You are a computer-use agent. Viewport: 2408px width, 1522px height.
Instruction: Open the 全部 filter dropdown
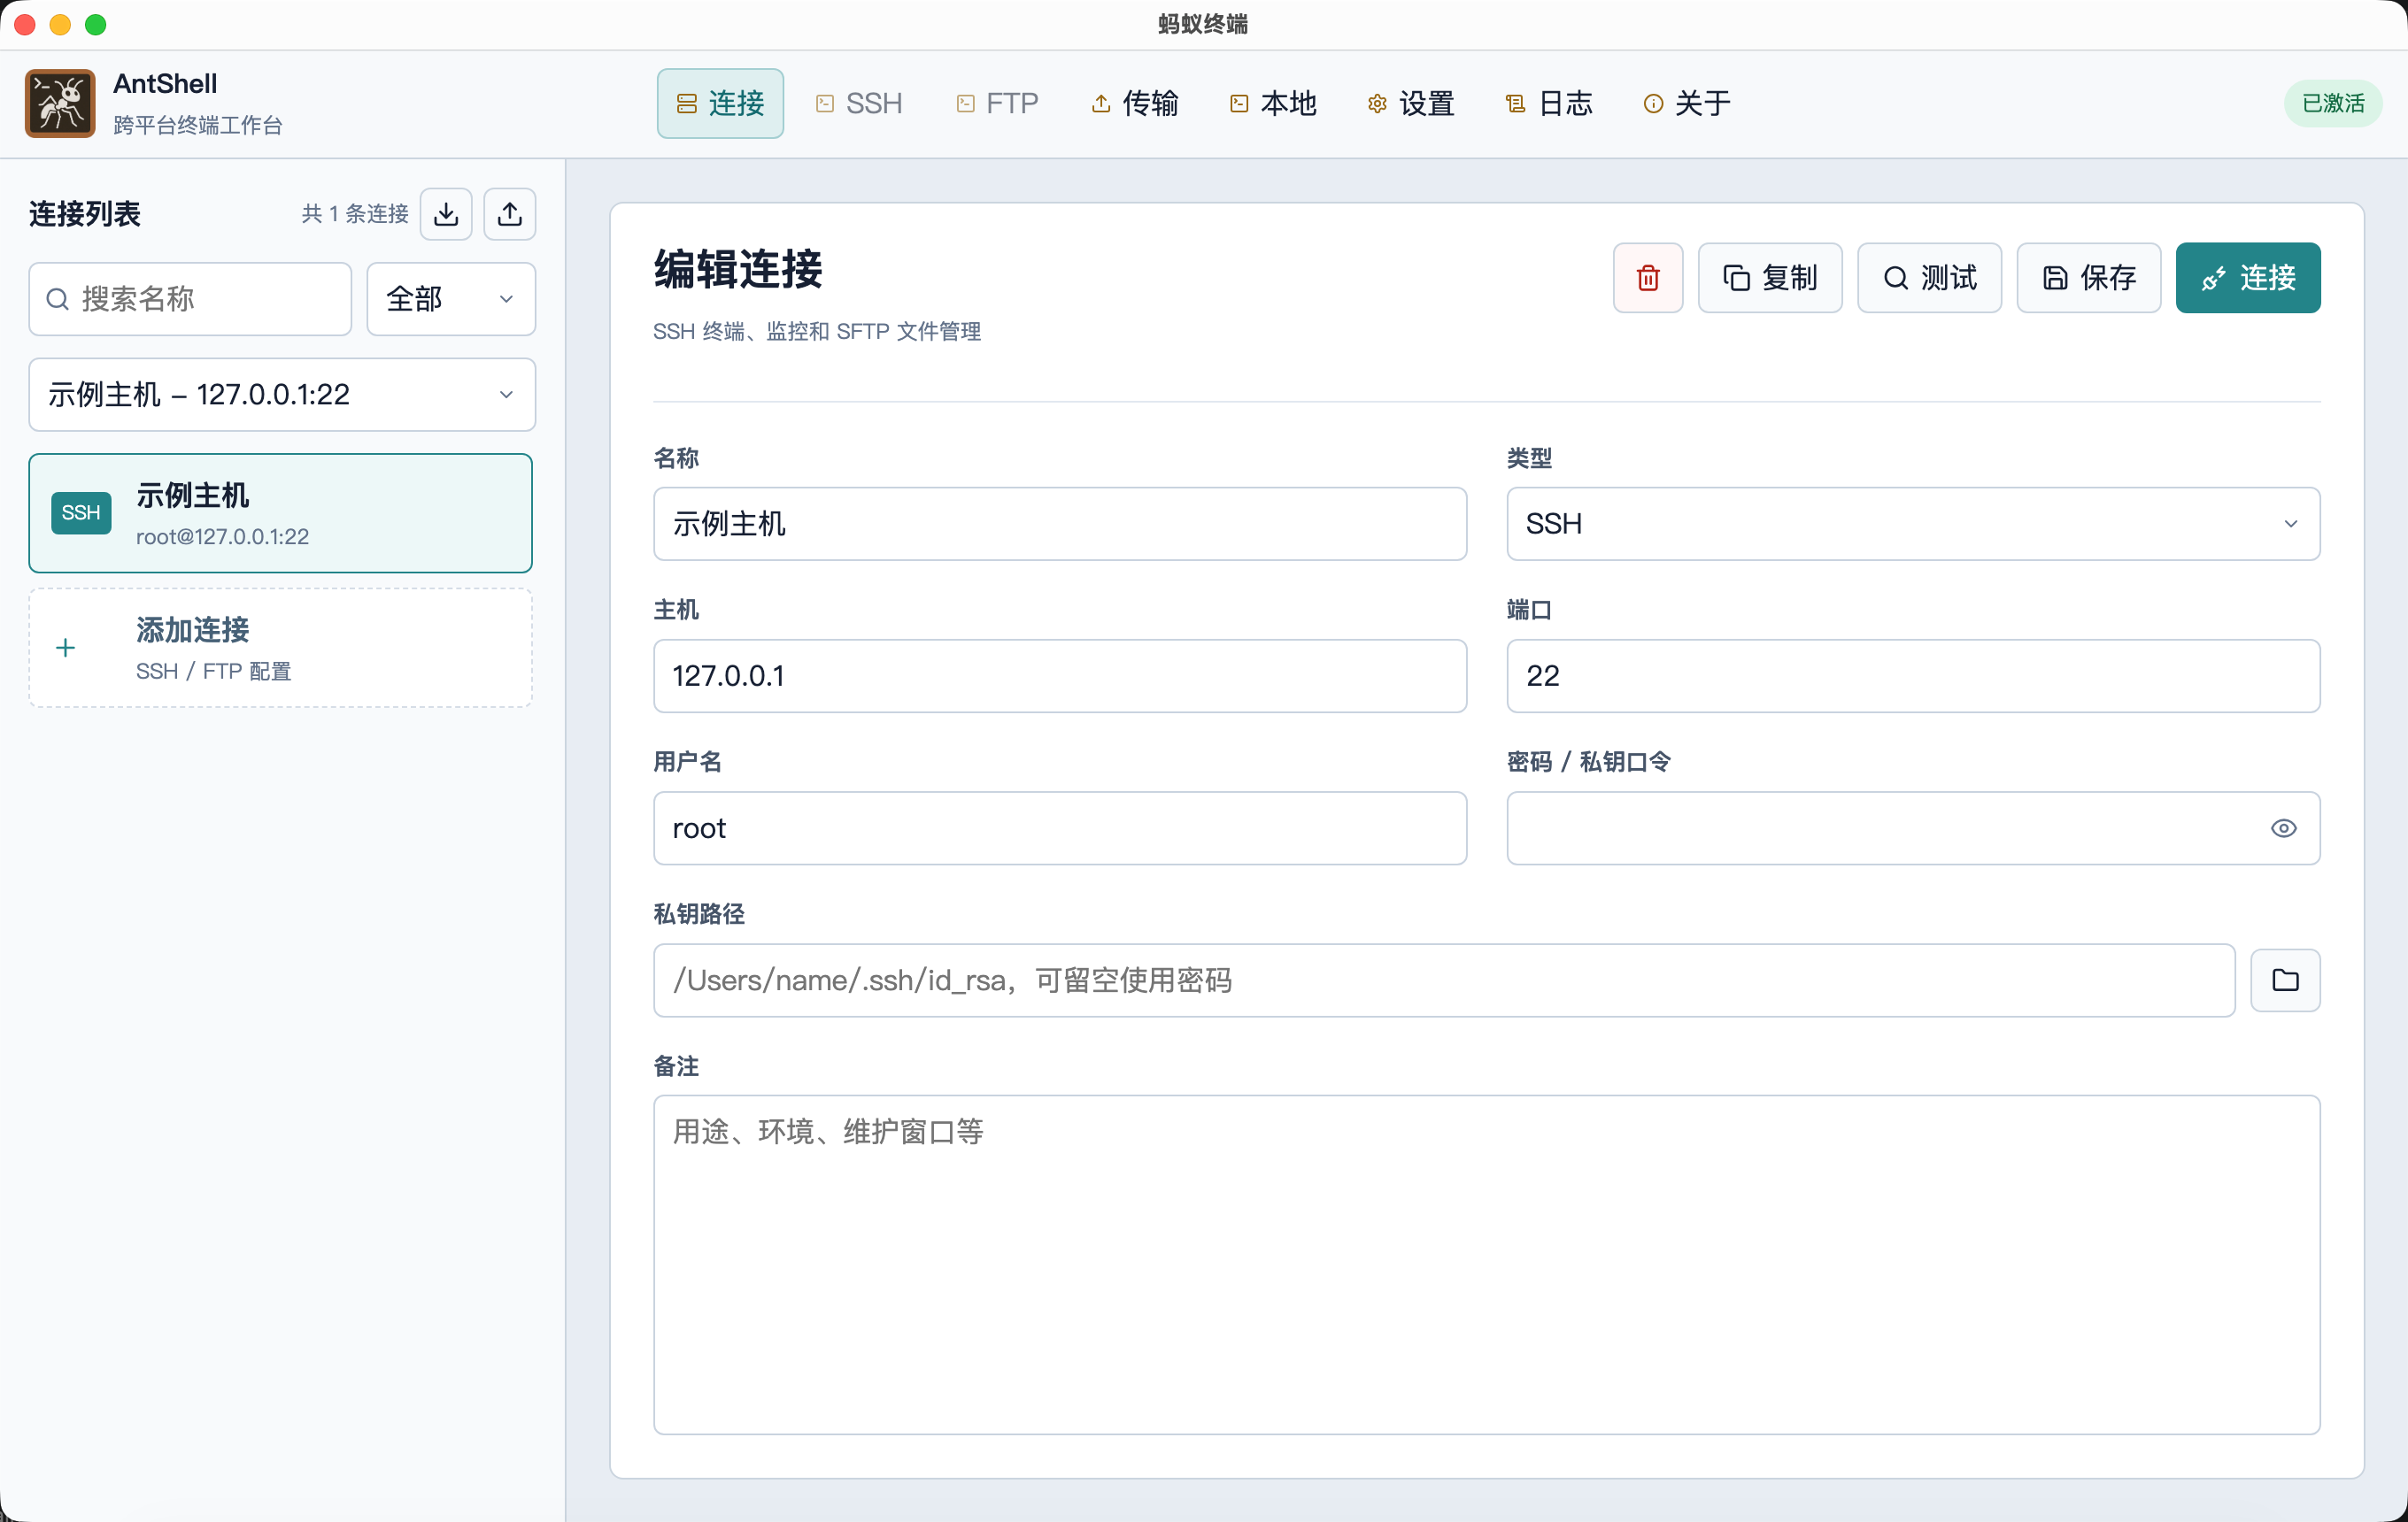pyautogui.click(x=451, y=299)
